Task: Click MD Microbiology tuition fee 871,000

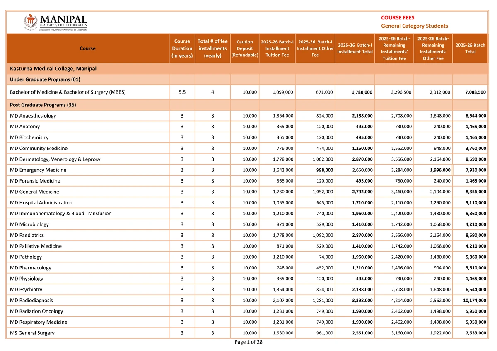Action: [285, 224]
